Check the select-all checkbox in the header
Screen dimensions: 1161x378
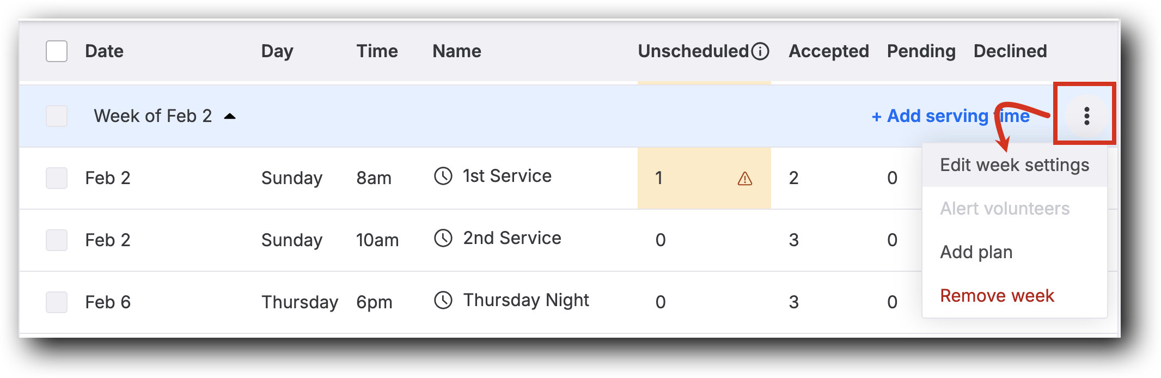coord(56,51)
